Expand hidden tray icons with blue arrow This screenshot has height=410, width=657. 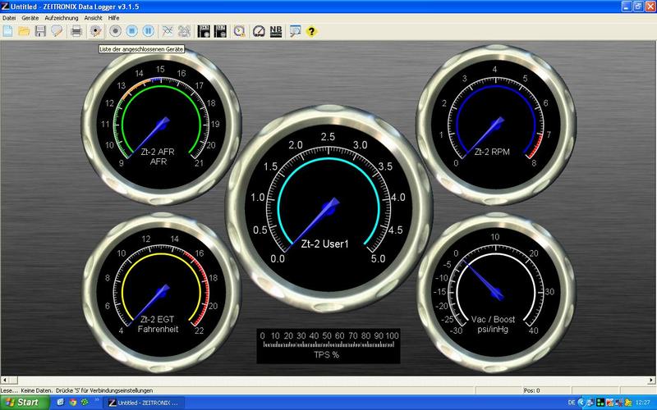(581, 403)
